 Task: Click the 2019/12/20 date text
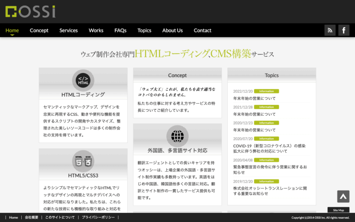click(243, 181)
